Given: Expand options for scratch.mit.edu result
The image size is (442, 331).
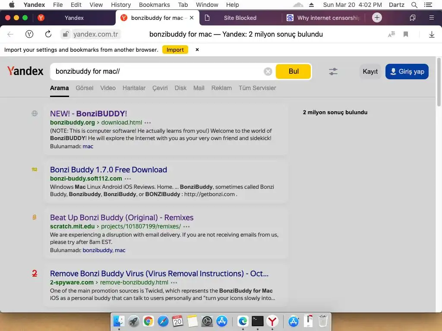Looking at the screenshot, I should pos(186,227).
